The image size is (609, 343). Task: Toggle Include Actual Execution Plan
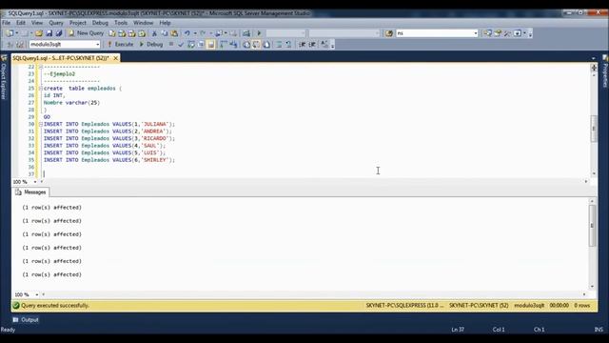224,45
